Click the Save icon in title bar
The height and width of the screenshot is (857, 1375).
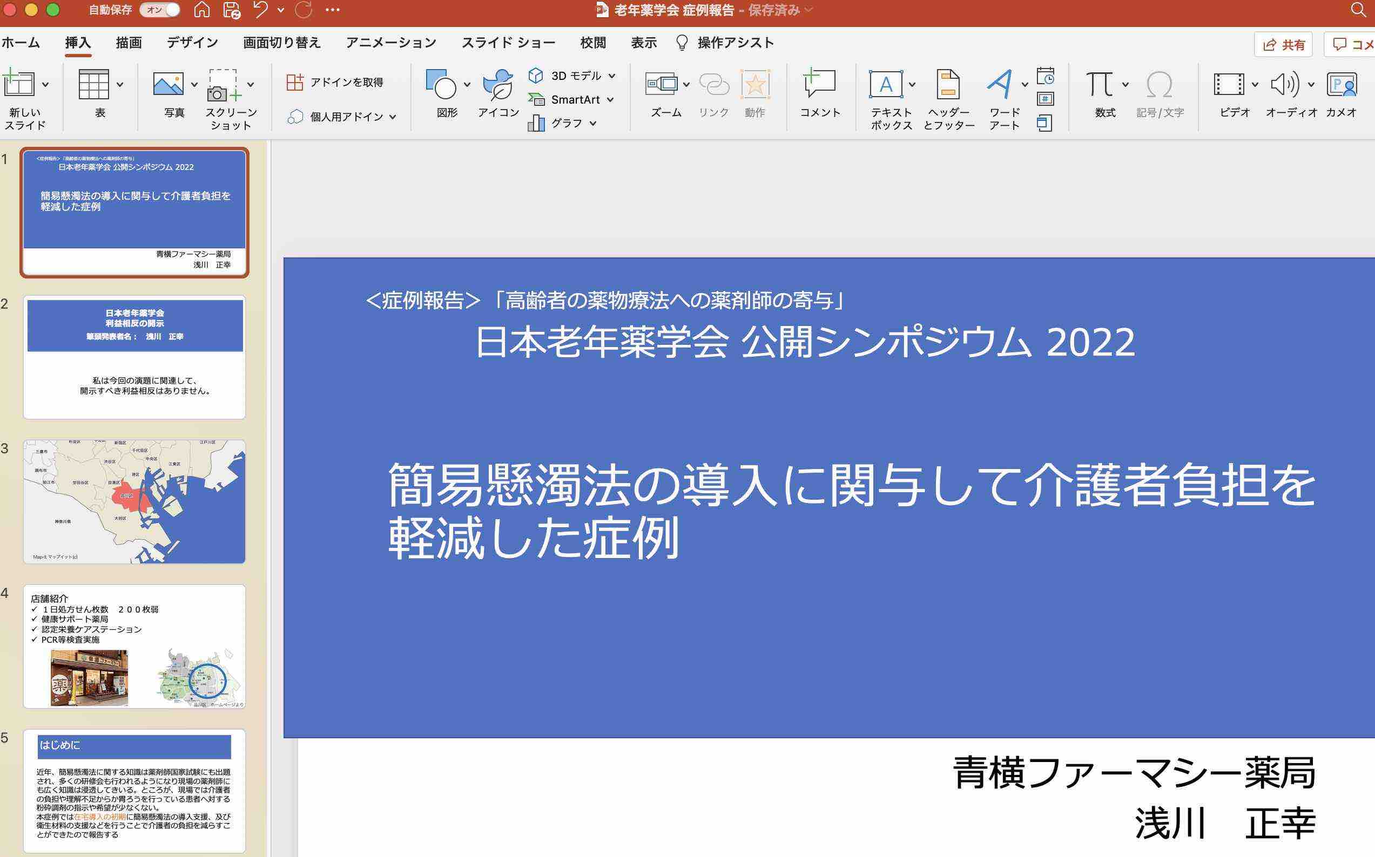232,10
